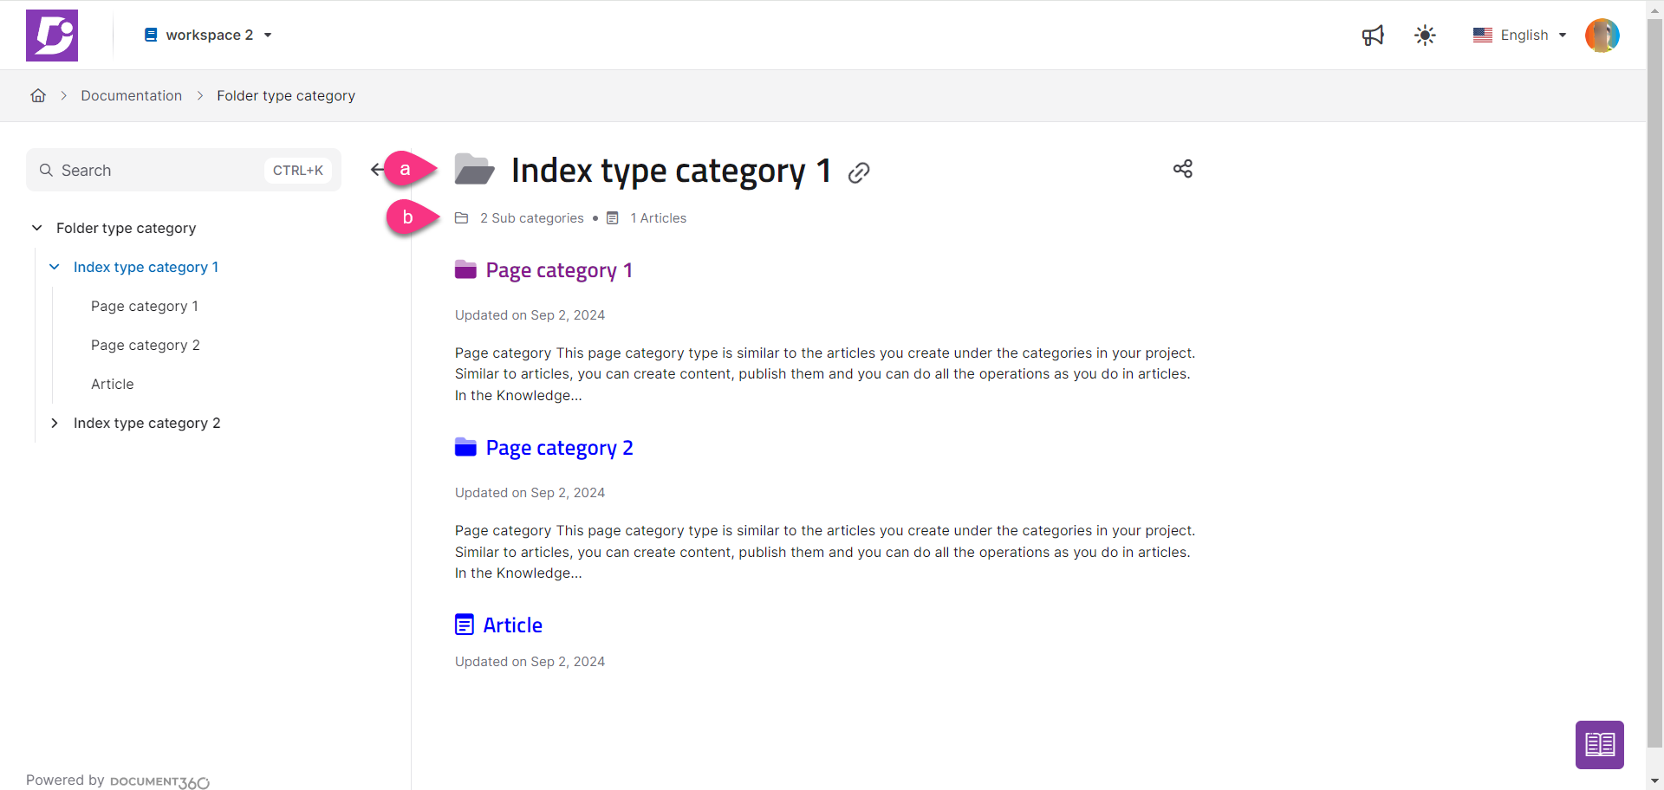Click the purple Page category 1 folder icon
The width and height of the screenshot is (1664, 790).
click(x=465, y=269)
